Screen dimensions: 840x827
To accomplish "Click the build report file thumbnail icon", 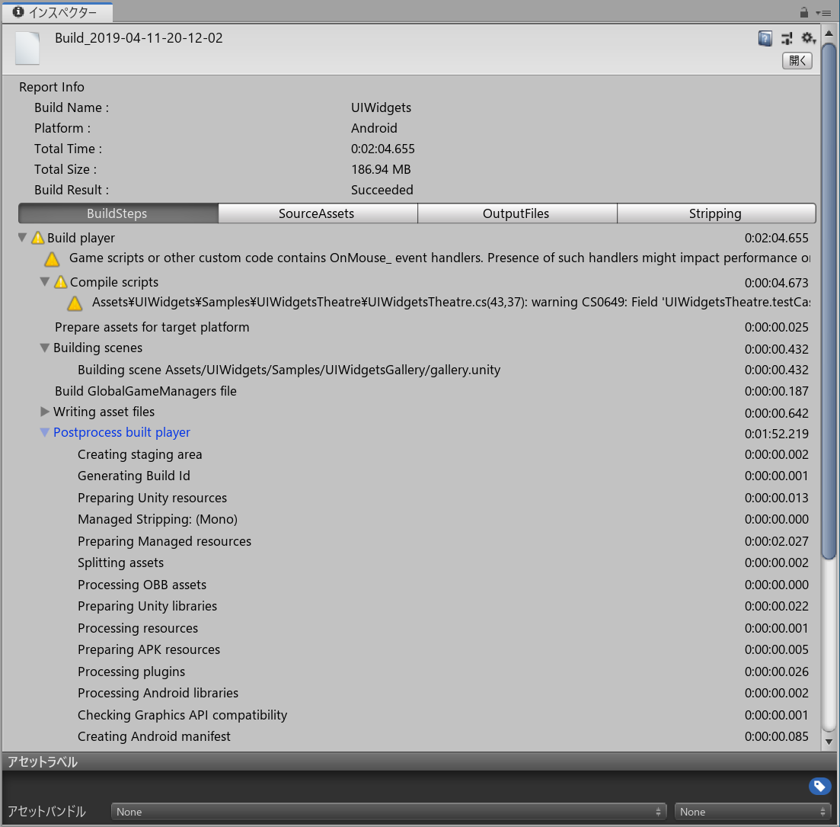I will click(27, 49).
